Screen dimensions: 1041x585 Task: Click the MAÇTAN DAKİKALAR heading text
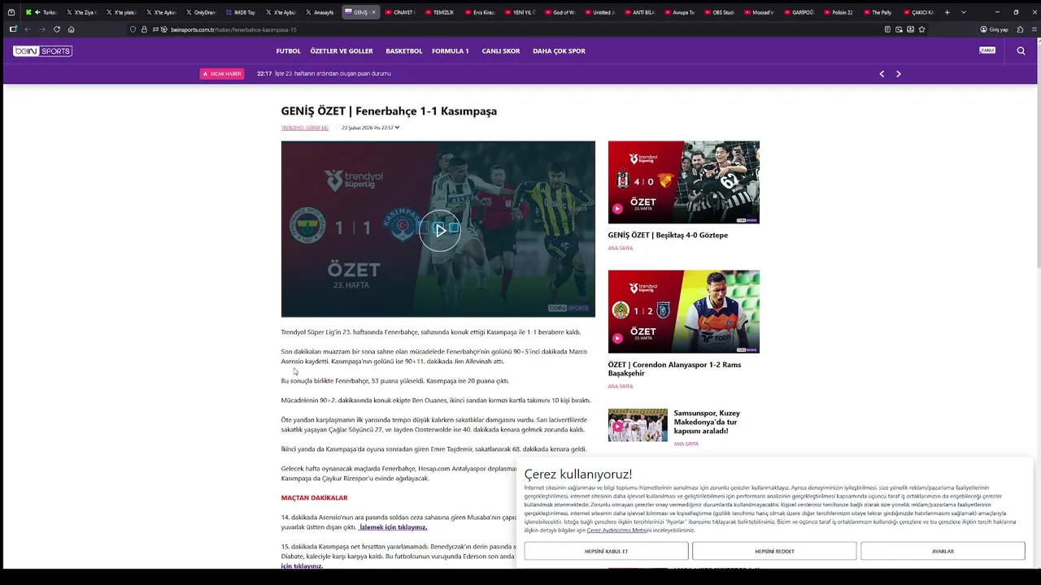[x=314, y=498]
